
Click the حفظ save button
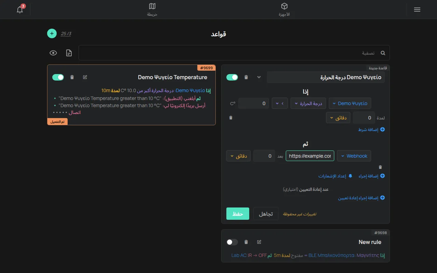coord(238,214)
